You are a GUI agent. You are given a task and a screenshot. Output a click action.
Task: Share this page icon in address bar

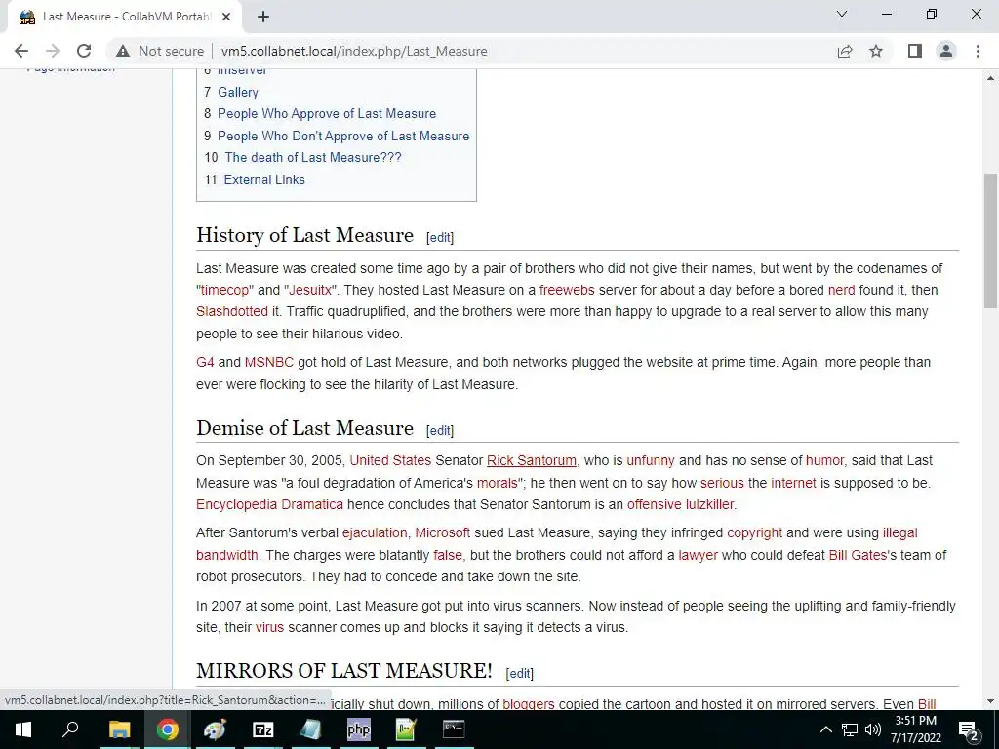click(845, 51)
